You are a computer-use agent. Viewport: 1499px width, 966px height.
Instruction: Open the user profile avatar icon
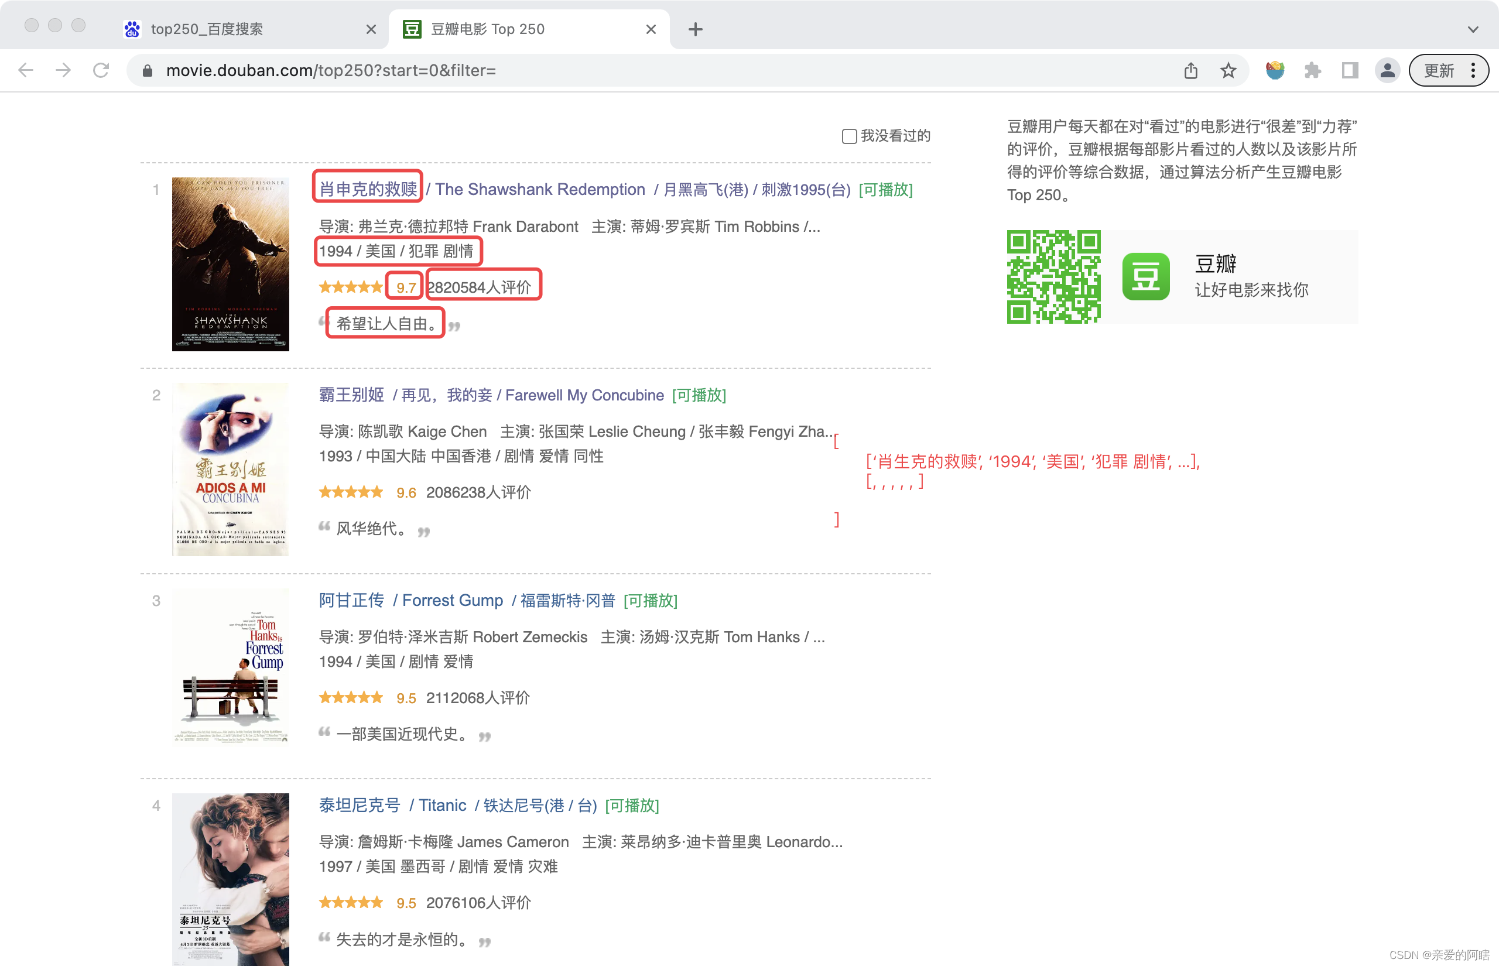click(x=1387, y=70)
